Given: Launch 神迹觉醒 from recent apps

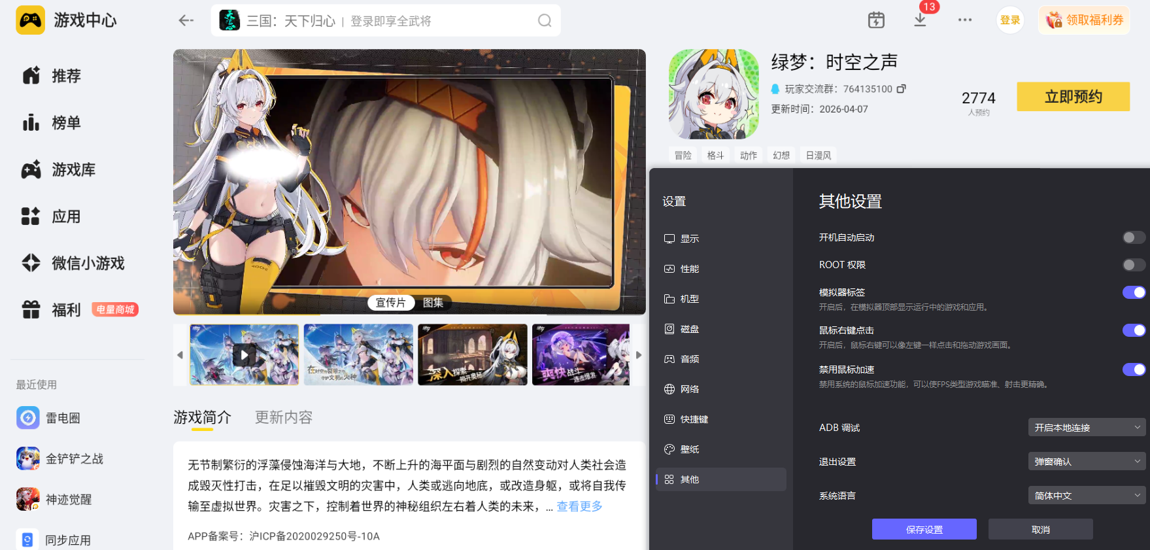Looking at the screenshot, I should [54, 500].
